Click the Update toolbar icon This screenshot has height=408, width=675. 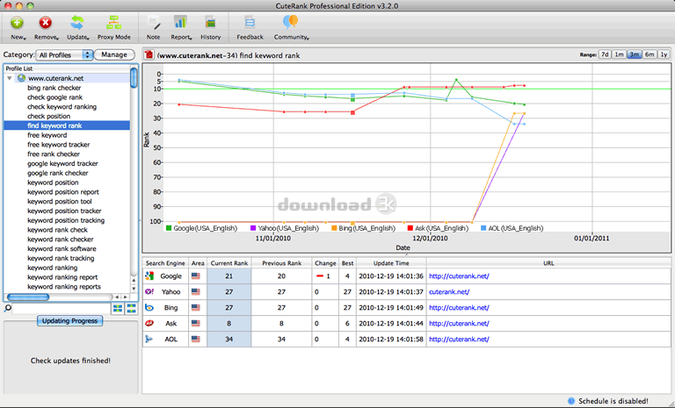[77, 23]
